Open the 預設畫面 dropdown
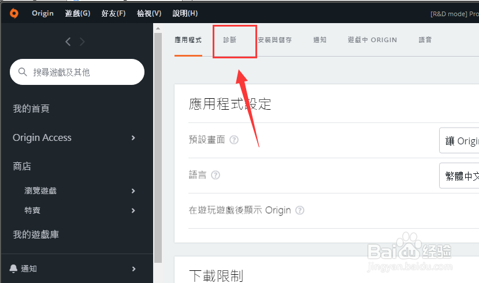The width and height of the screenshot is (479, 283). click(459, 140)
